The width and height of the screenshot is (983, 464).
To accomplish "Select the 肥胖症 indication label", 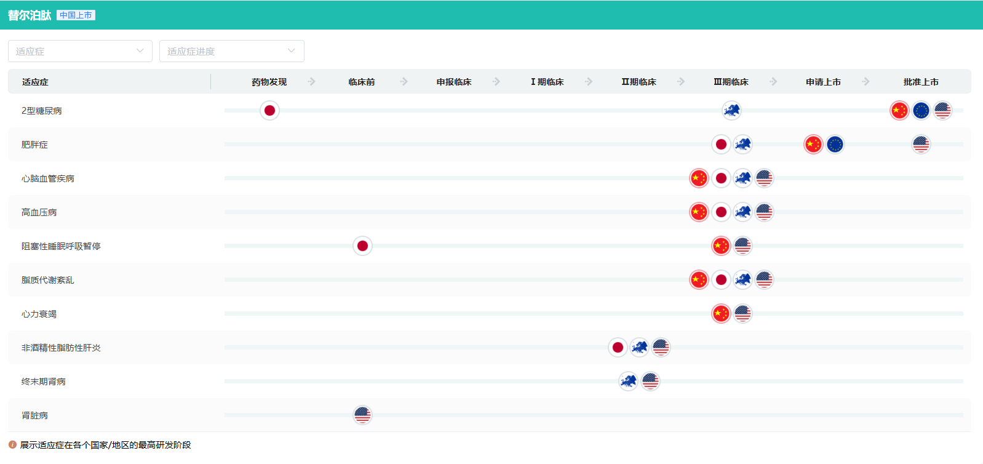I will click(34, 145).
